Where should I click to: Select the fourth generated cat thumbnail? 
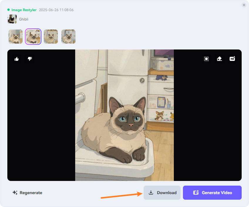(x=68, y=37)
